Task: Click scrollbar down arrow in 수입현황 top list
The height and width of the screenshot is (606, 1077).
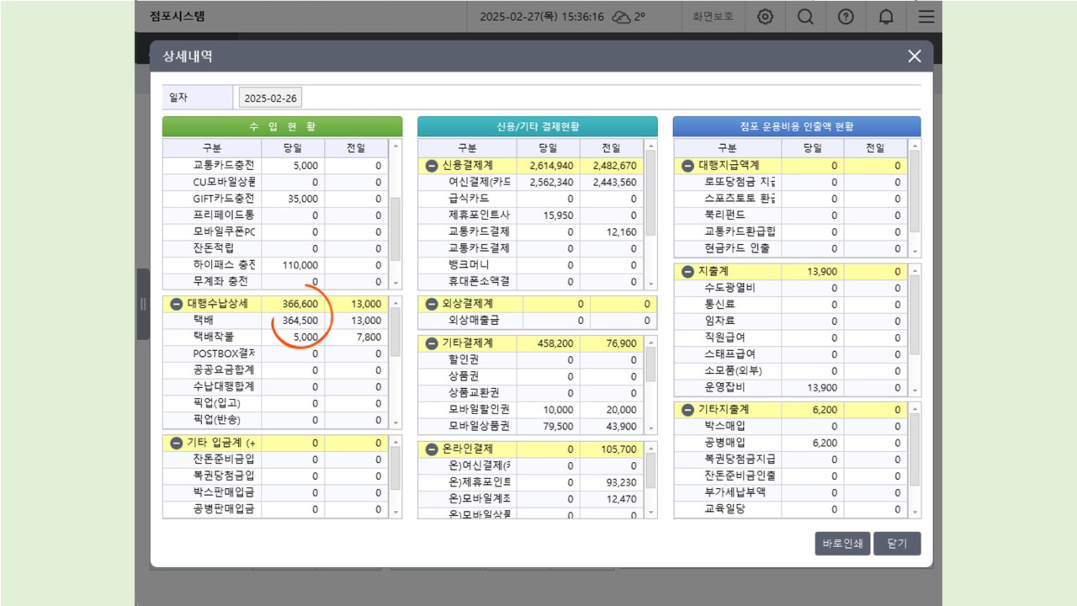Action: [x=395, y=283]
